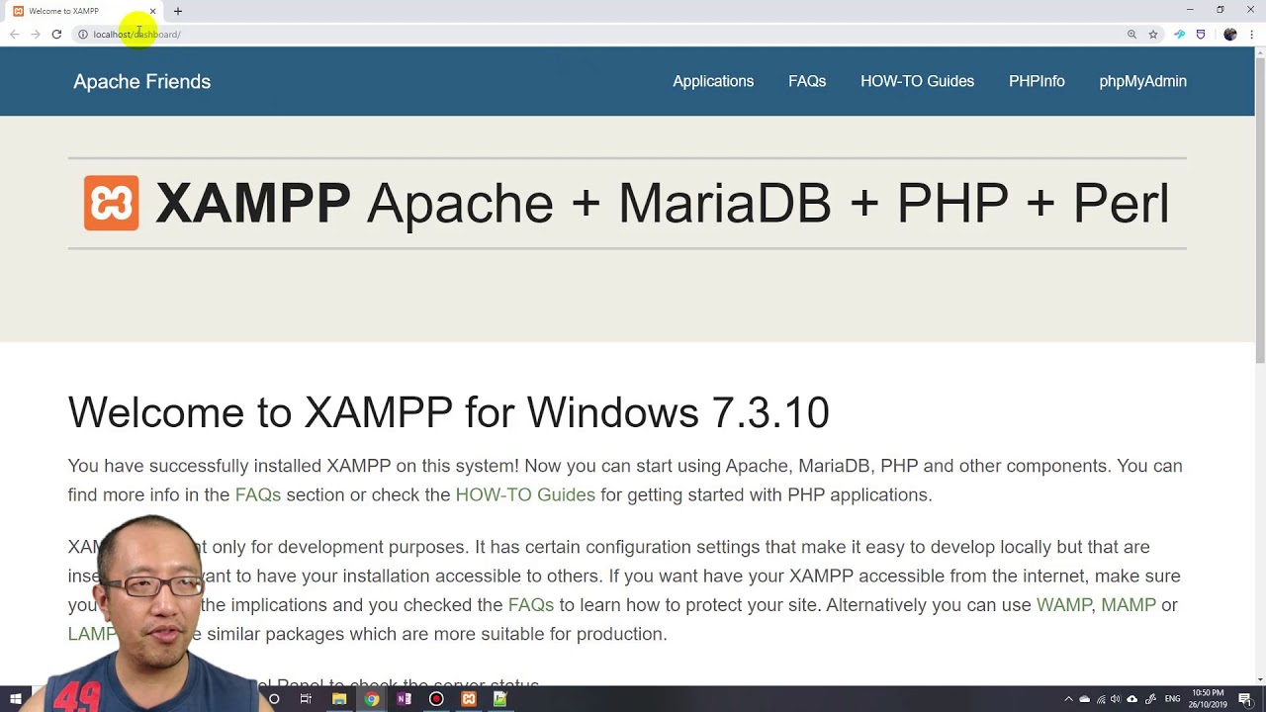Viewport: 1266px width, 712px height.
Task: Open the purple shield extension icon
Action: pos(1201,35)
